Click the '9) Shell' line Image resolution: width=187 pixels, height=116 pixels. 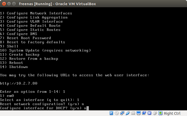tap(9, 46)
